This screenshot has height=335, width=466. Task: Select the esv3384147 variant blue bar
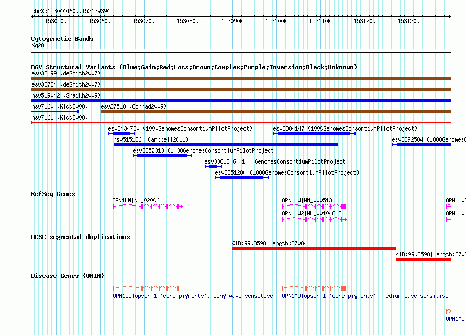pos(315,134)
